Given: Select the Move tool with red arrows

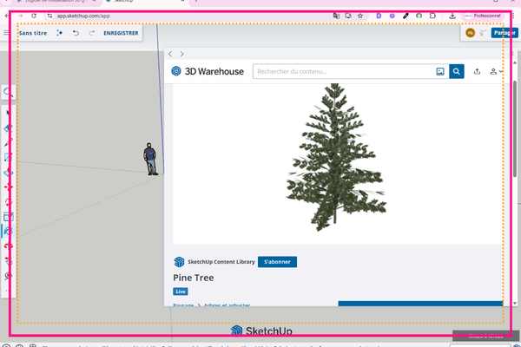Looking at the screenshot, I should (8, 187).
